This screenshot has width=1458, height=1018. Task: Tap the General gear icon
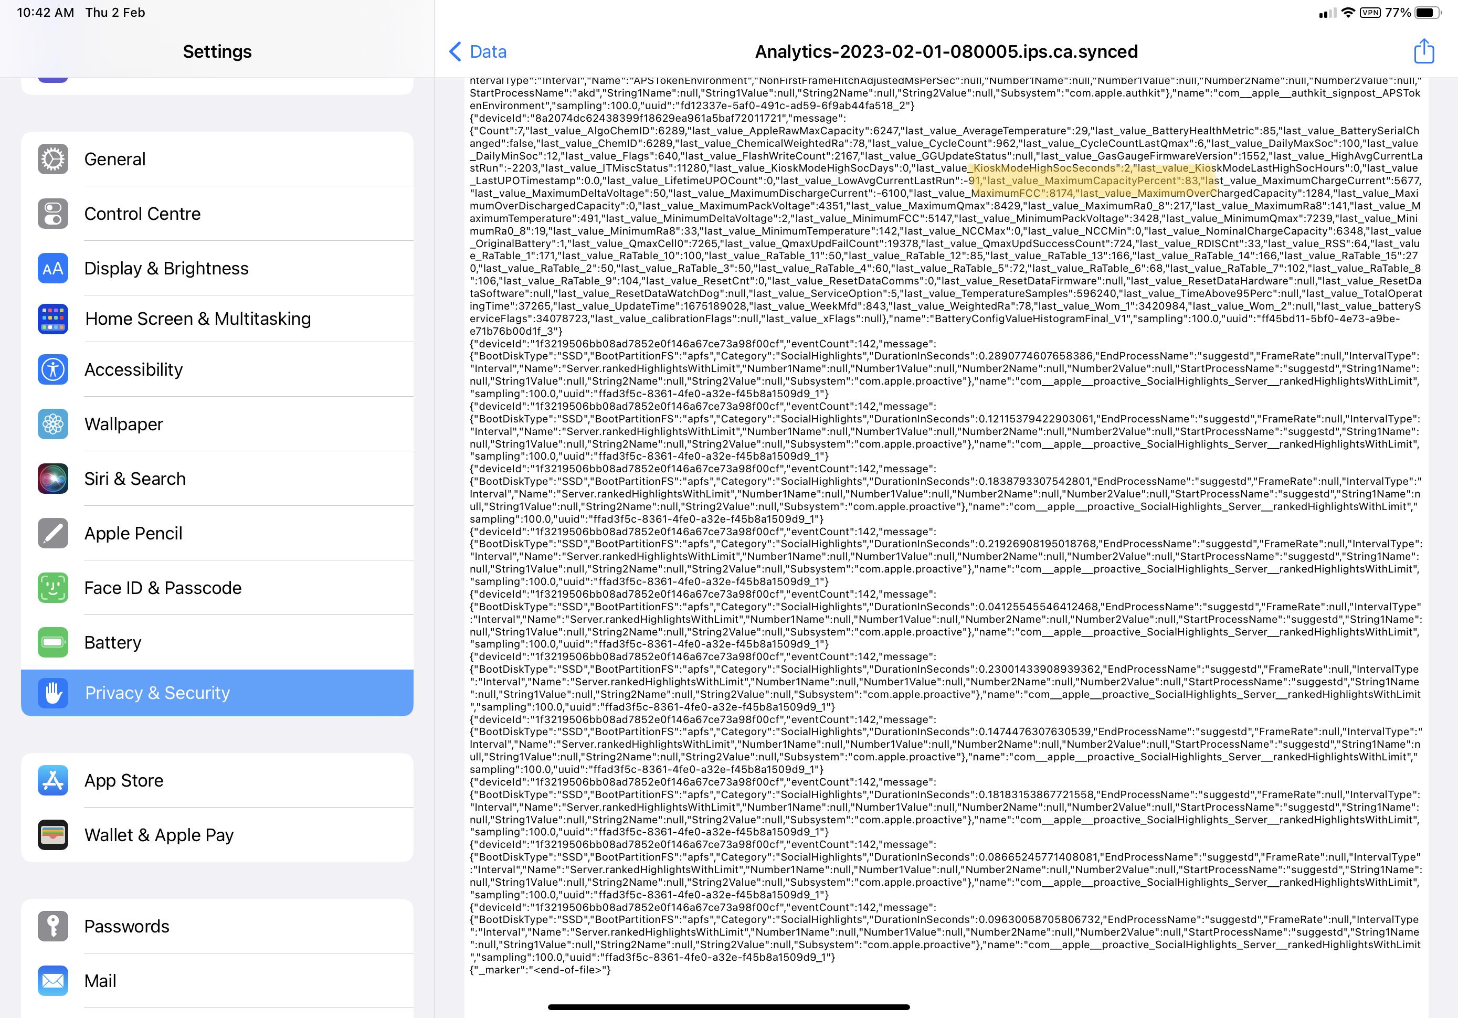52,159
